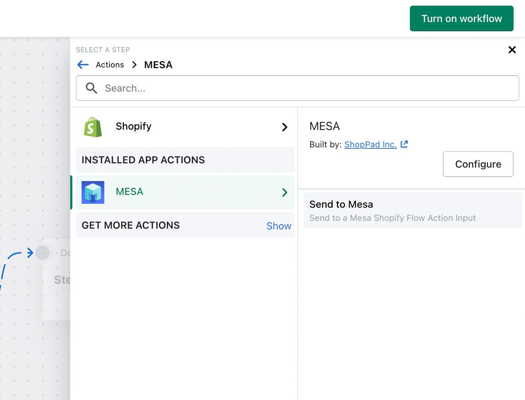Expand Shopify actions chevron
Viewport: 525px width, 400px height.
tap(285, 127)
